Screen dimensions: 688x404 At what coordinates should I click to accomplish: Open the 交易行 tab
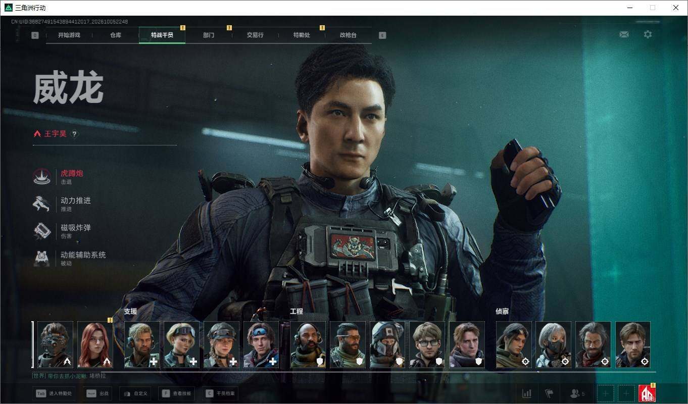(x=255, y=35)
